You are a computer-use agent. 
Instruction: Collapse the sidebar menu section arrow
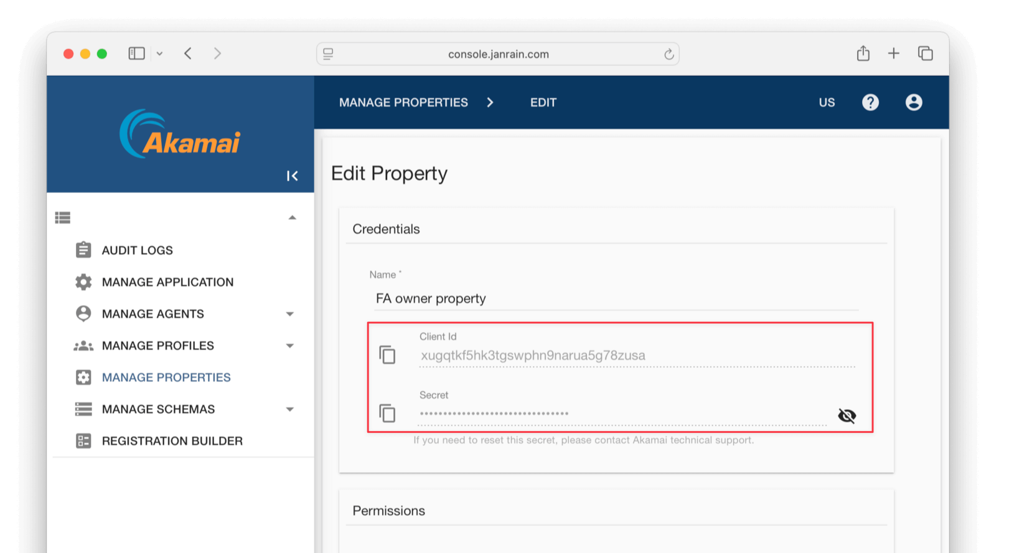tap(292, 217)
